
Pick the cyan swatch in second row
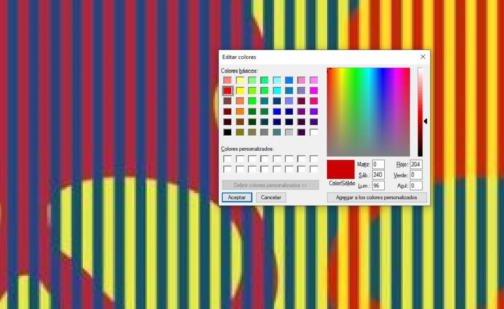click(x=277, y=91)
